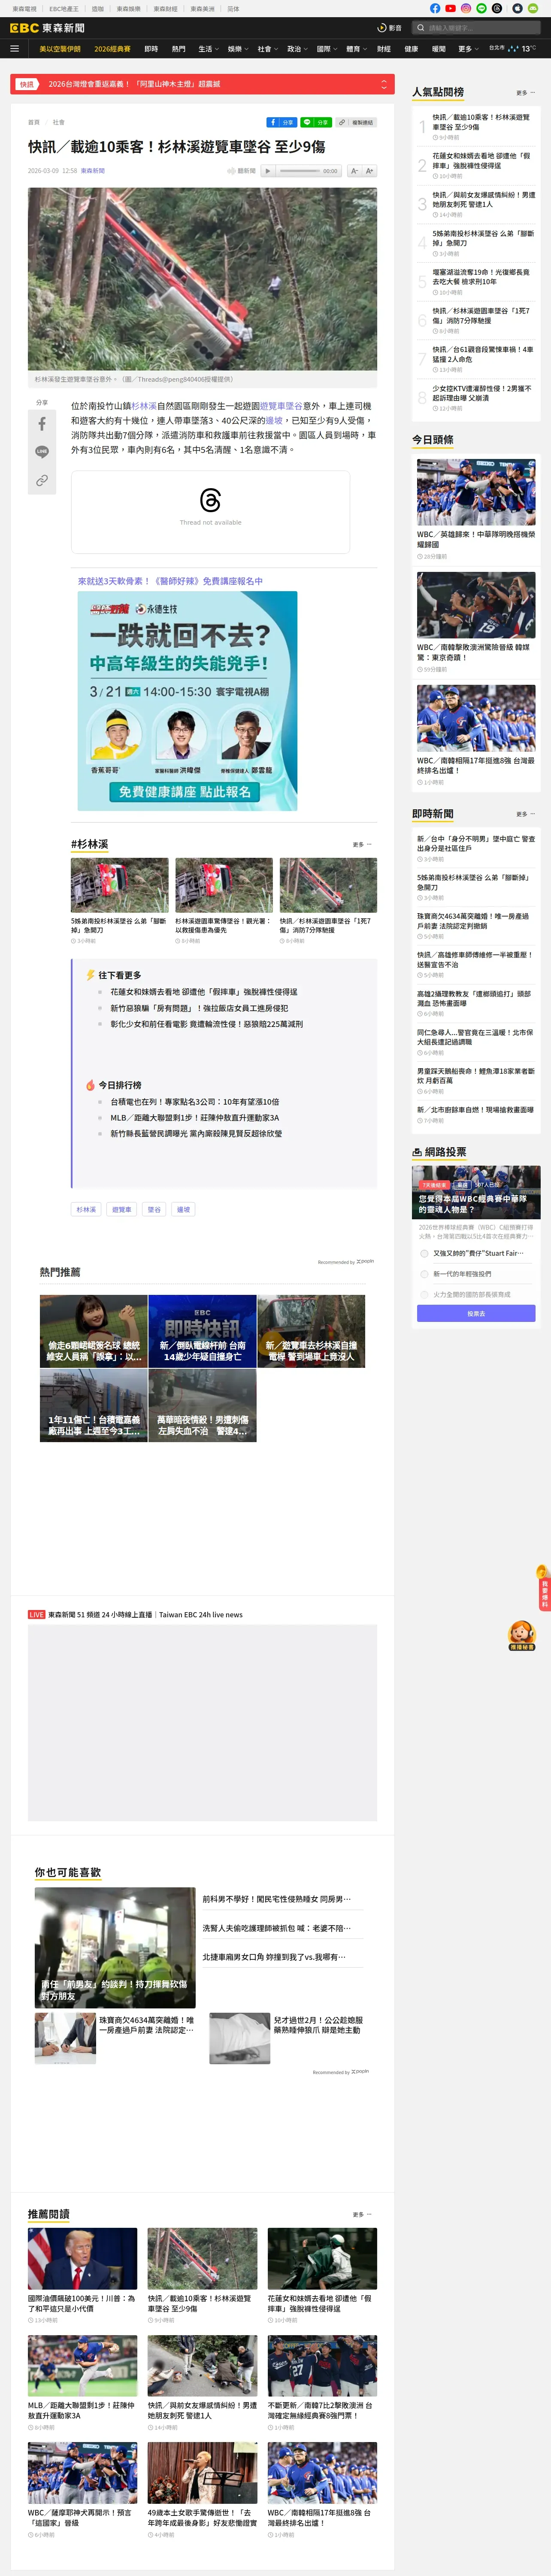The width and height of the screenshot is (551, 2576).
Task: Click the search magnifier icon
Action: (421, 28)
